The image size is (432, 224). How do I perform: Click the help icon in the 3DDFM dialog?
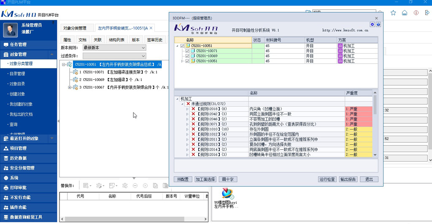(x=378, y=25)
